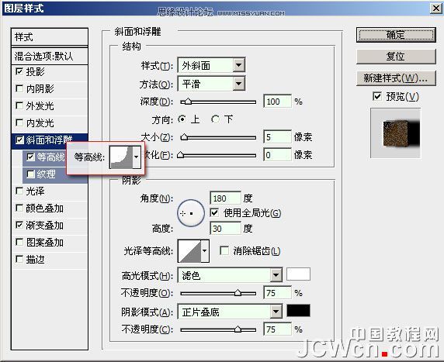Enable the 颜色叠加 checkbox
This screenshot has width=444, height=362.
pos(19,209)
